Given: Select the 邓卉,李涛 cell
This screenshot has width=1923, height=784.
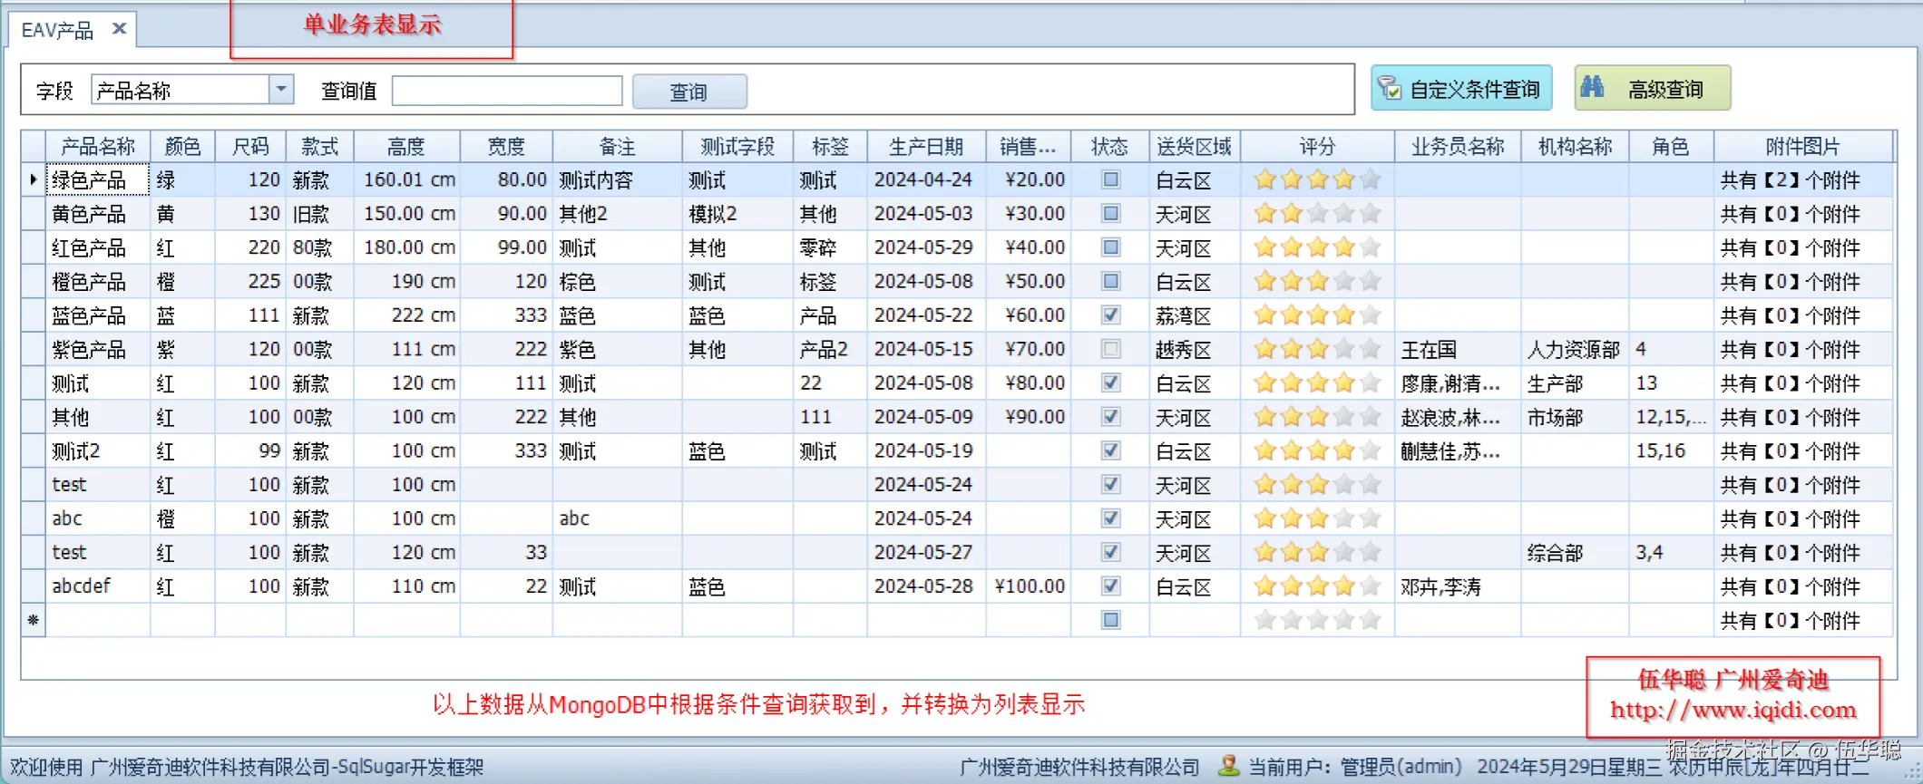Looking at the screenshot, I should (1458, 586).
